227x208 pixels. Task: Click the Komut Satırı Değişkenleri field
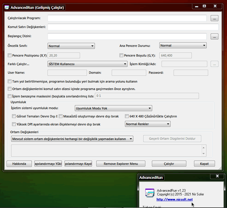click(x=133, y=27)
